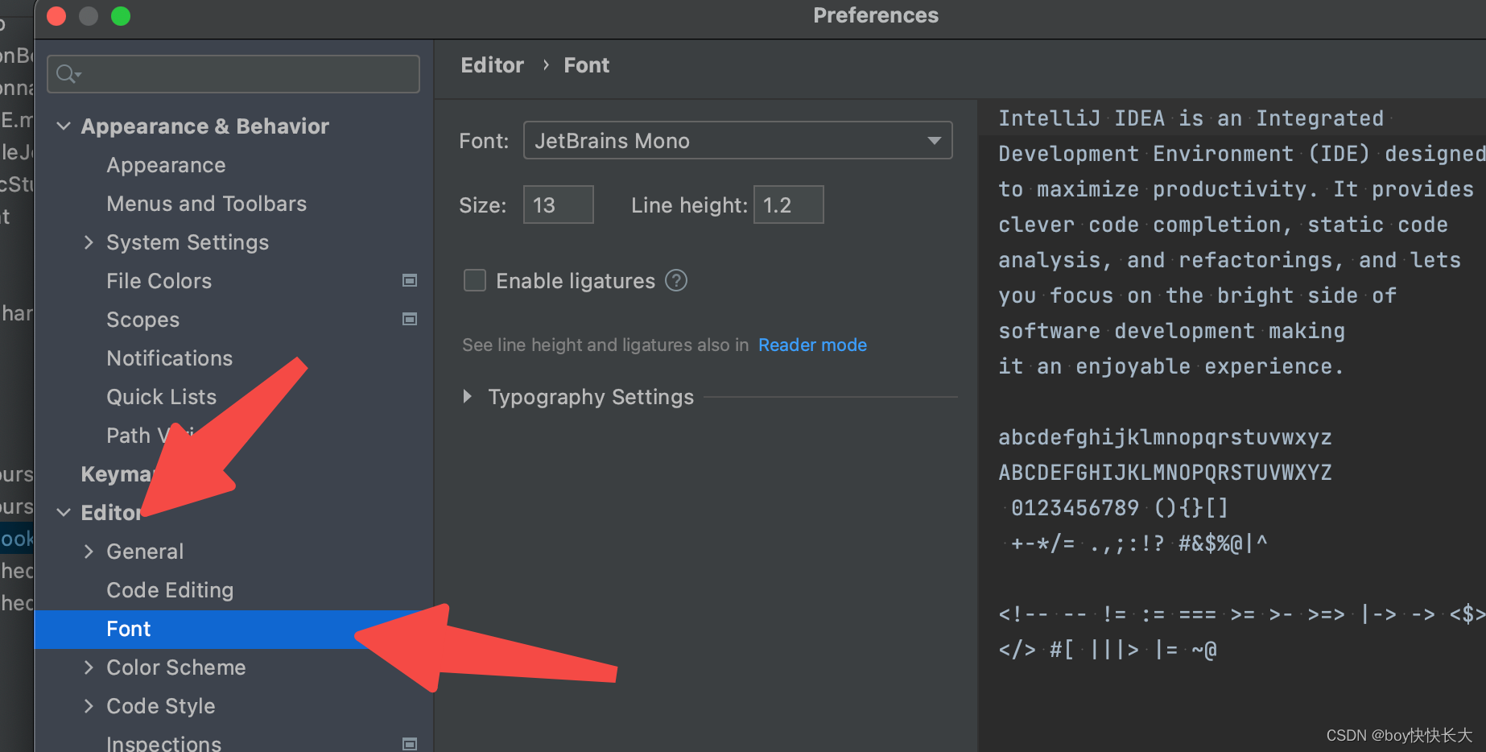Image resolution: width=1486 pixels, height=752 pixels.
Task: Expand the System Settings node
Action: pyautogui.click(x=89, y=242)
